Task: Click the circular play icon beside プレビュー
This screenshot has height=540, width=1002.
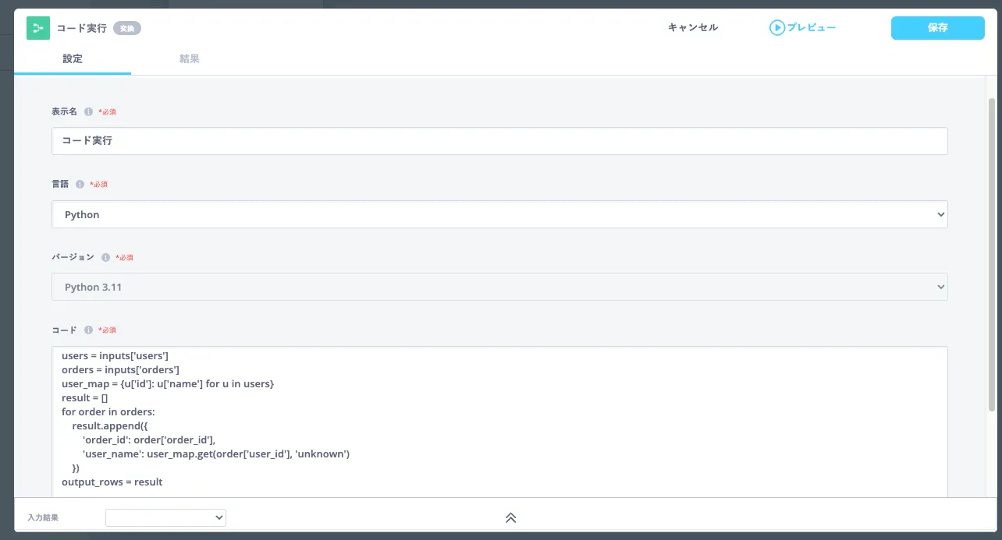Action: [777, 27]
